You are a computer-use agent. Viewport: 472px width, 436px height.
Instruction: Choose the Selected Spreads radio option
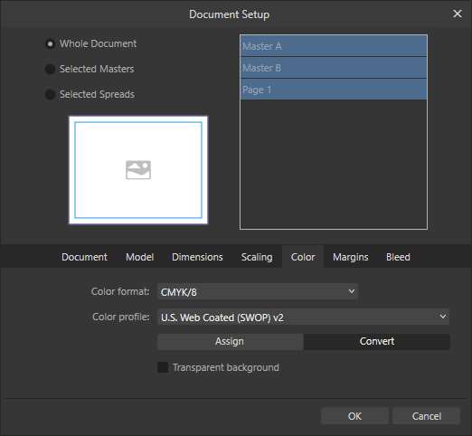(x=50, y=94)
